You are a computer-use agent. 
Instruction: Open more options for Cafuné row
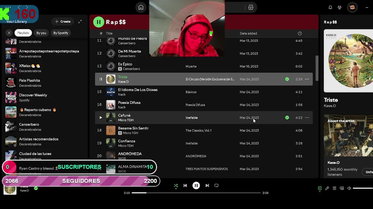307,118
